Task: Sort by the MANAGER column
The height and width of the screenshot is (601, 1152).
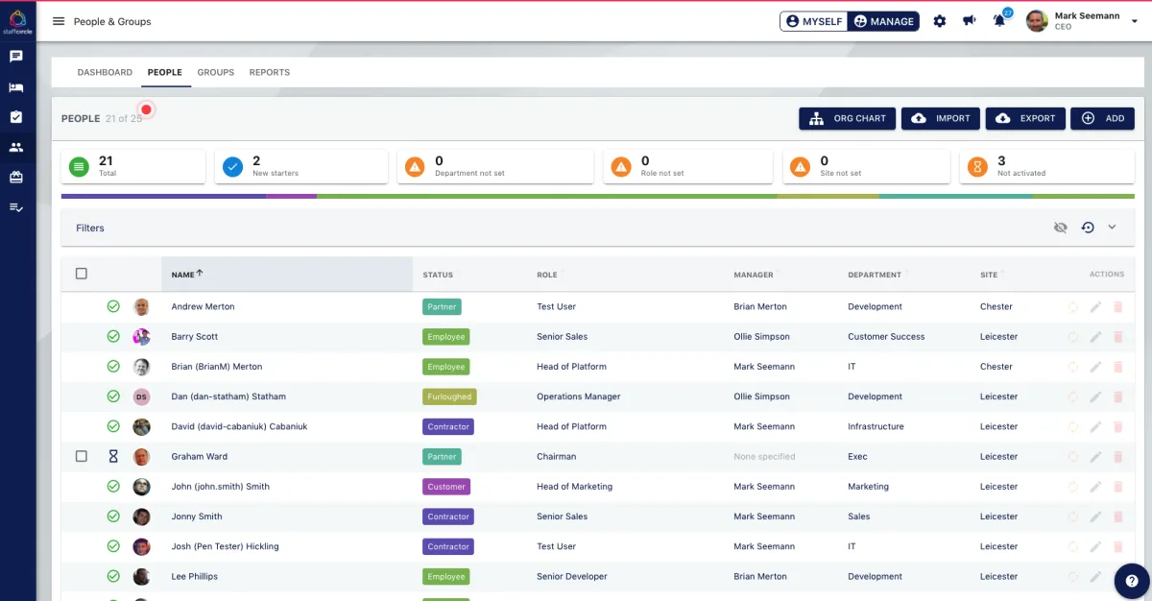Action: (x=754, y=275)
